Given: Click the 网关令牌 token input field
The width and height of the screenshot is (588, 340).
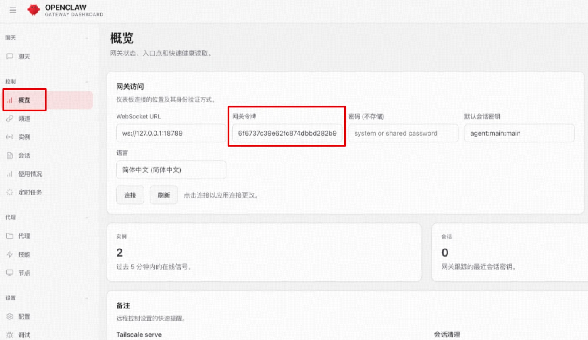Looking at the screenshot, I should pyautogui.click(x=287, y=134).
